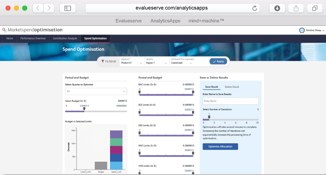Click the user avatar icon
This screenshot has width=326, height=175.
[302, 30]
